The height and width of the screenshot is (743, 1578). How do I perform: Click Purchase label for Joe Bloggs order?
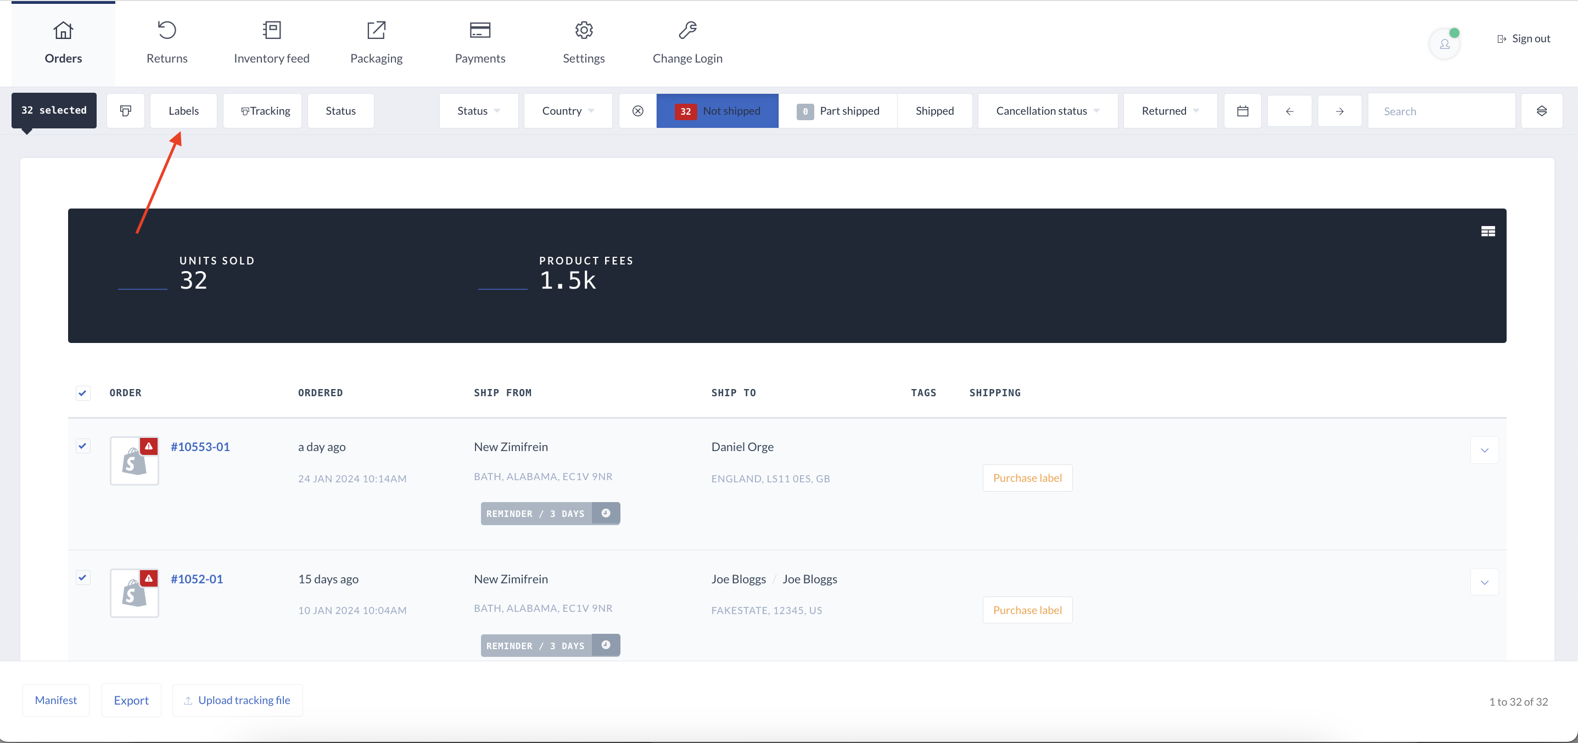pyautogui.click(x=1027, y=610)
